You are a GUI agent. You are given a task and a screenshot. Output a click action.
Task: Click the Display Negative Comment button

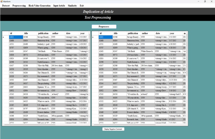113,129
